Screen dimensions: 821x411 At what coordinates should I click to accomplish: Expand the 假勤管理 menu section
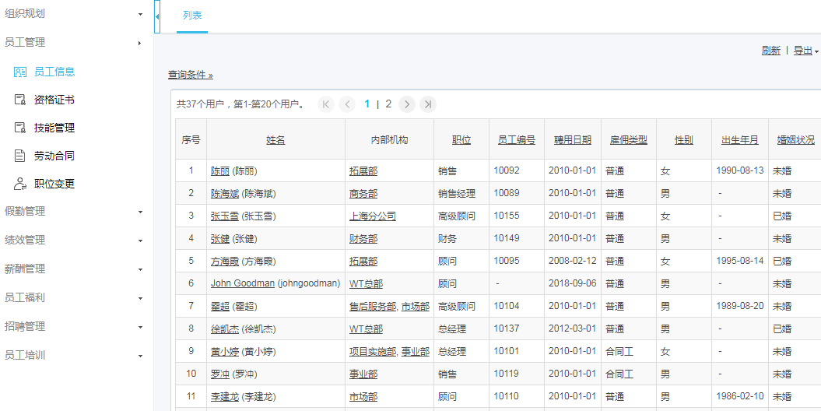coord(74,211)
